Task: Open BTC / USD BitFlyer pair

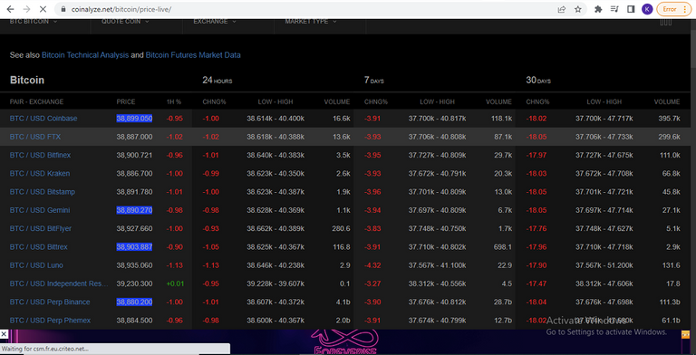Action: [41, 228]
